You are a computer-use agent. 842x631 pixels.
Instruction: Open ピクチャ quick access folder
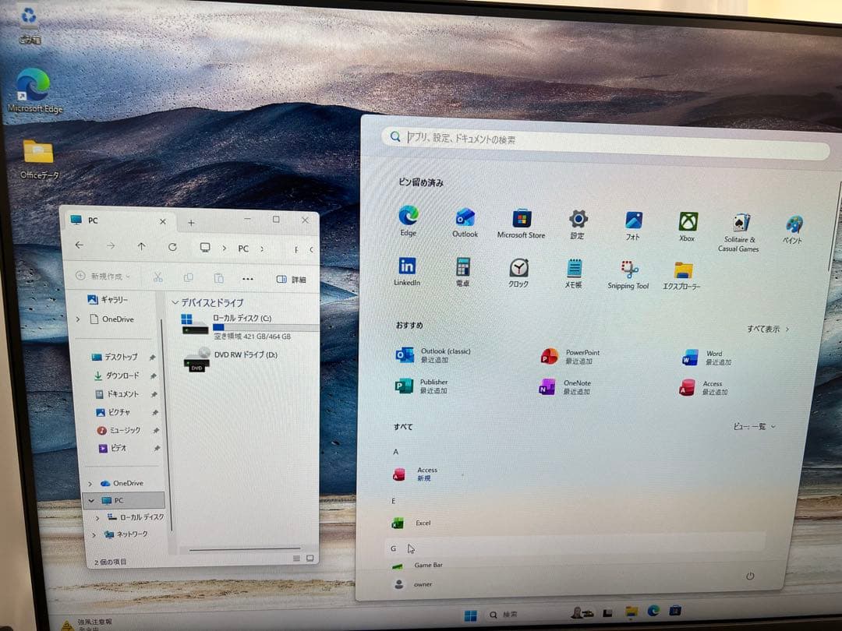coord(113,412)
